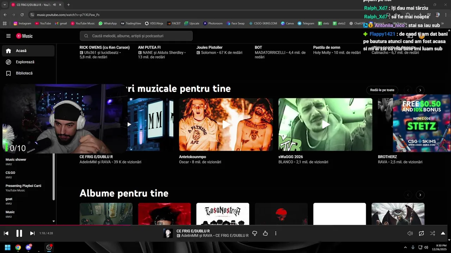This screenshot has height=253, width=451.
Task: Open the FACEIT bookmark
Action: point(174,24)
